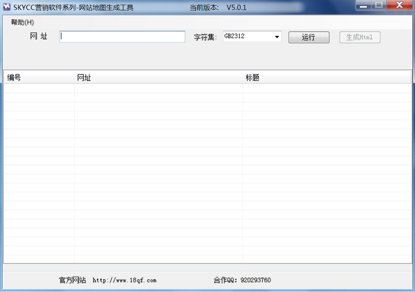415x292 pixels.
Task: Click the 网址 column header
Action: click(158, 78)
